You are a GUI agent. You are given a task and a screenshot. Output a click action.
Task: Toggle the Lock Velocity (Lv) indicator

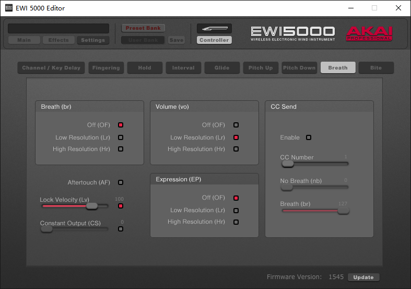tap(121, 206)
